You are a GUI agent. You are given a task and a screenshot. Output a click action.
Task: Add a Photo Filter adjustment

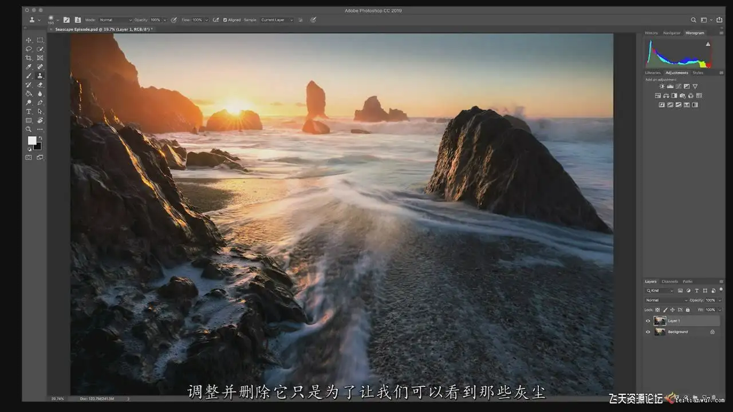pos(683,96)
